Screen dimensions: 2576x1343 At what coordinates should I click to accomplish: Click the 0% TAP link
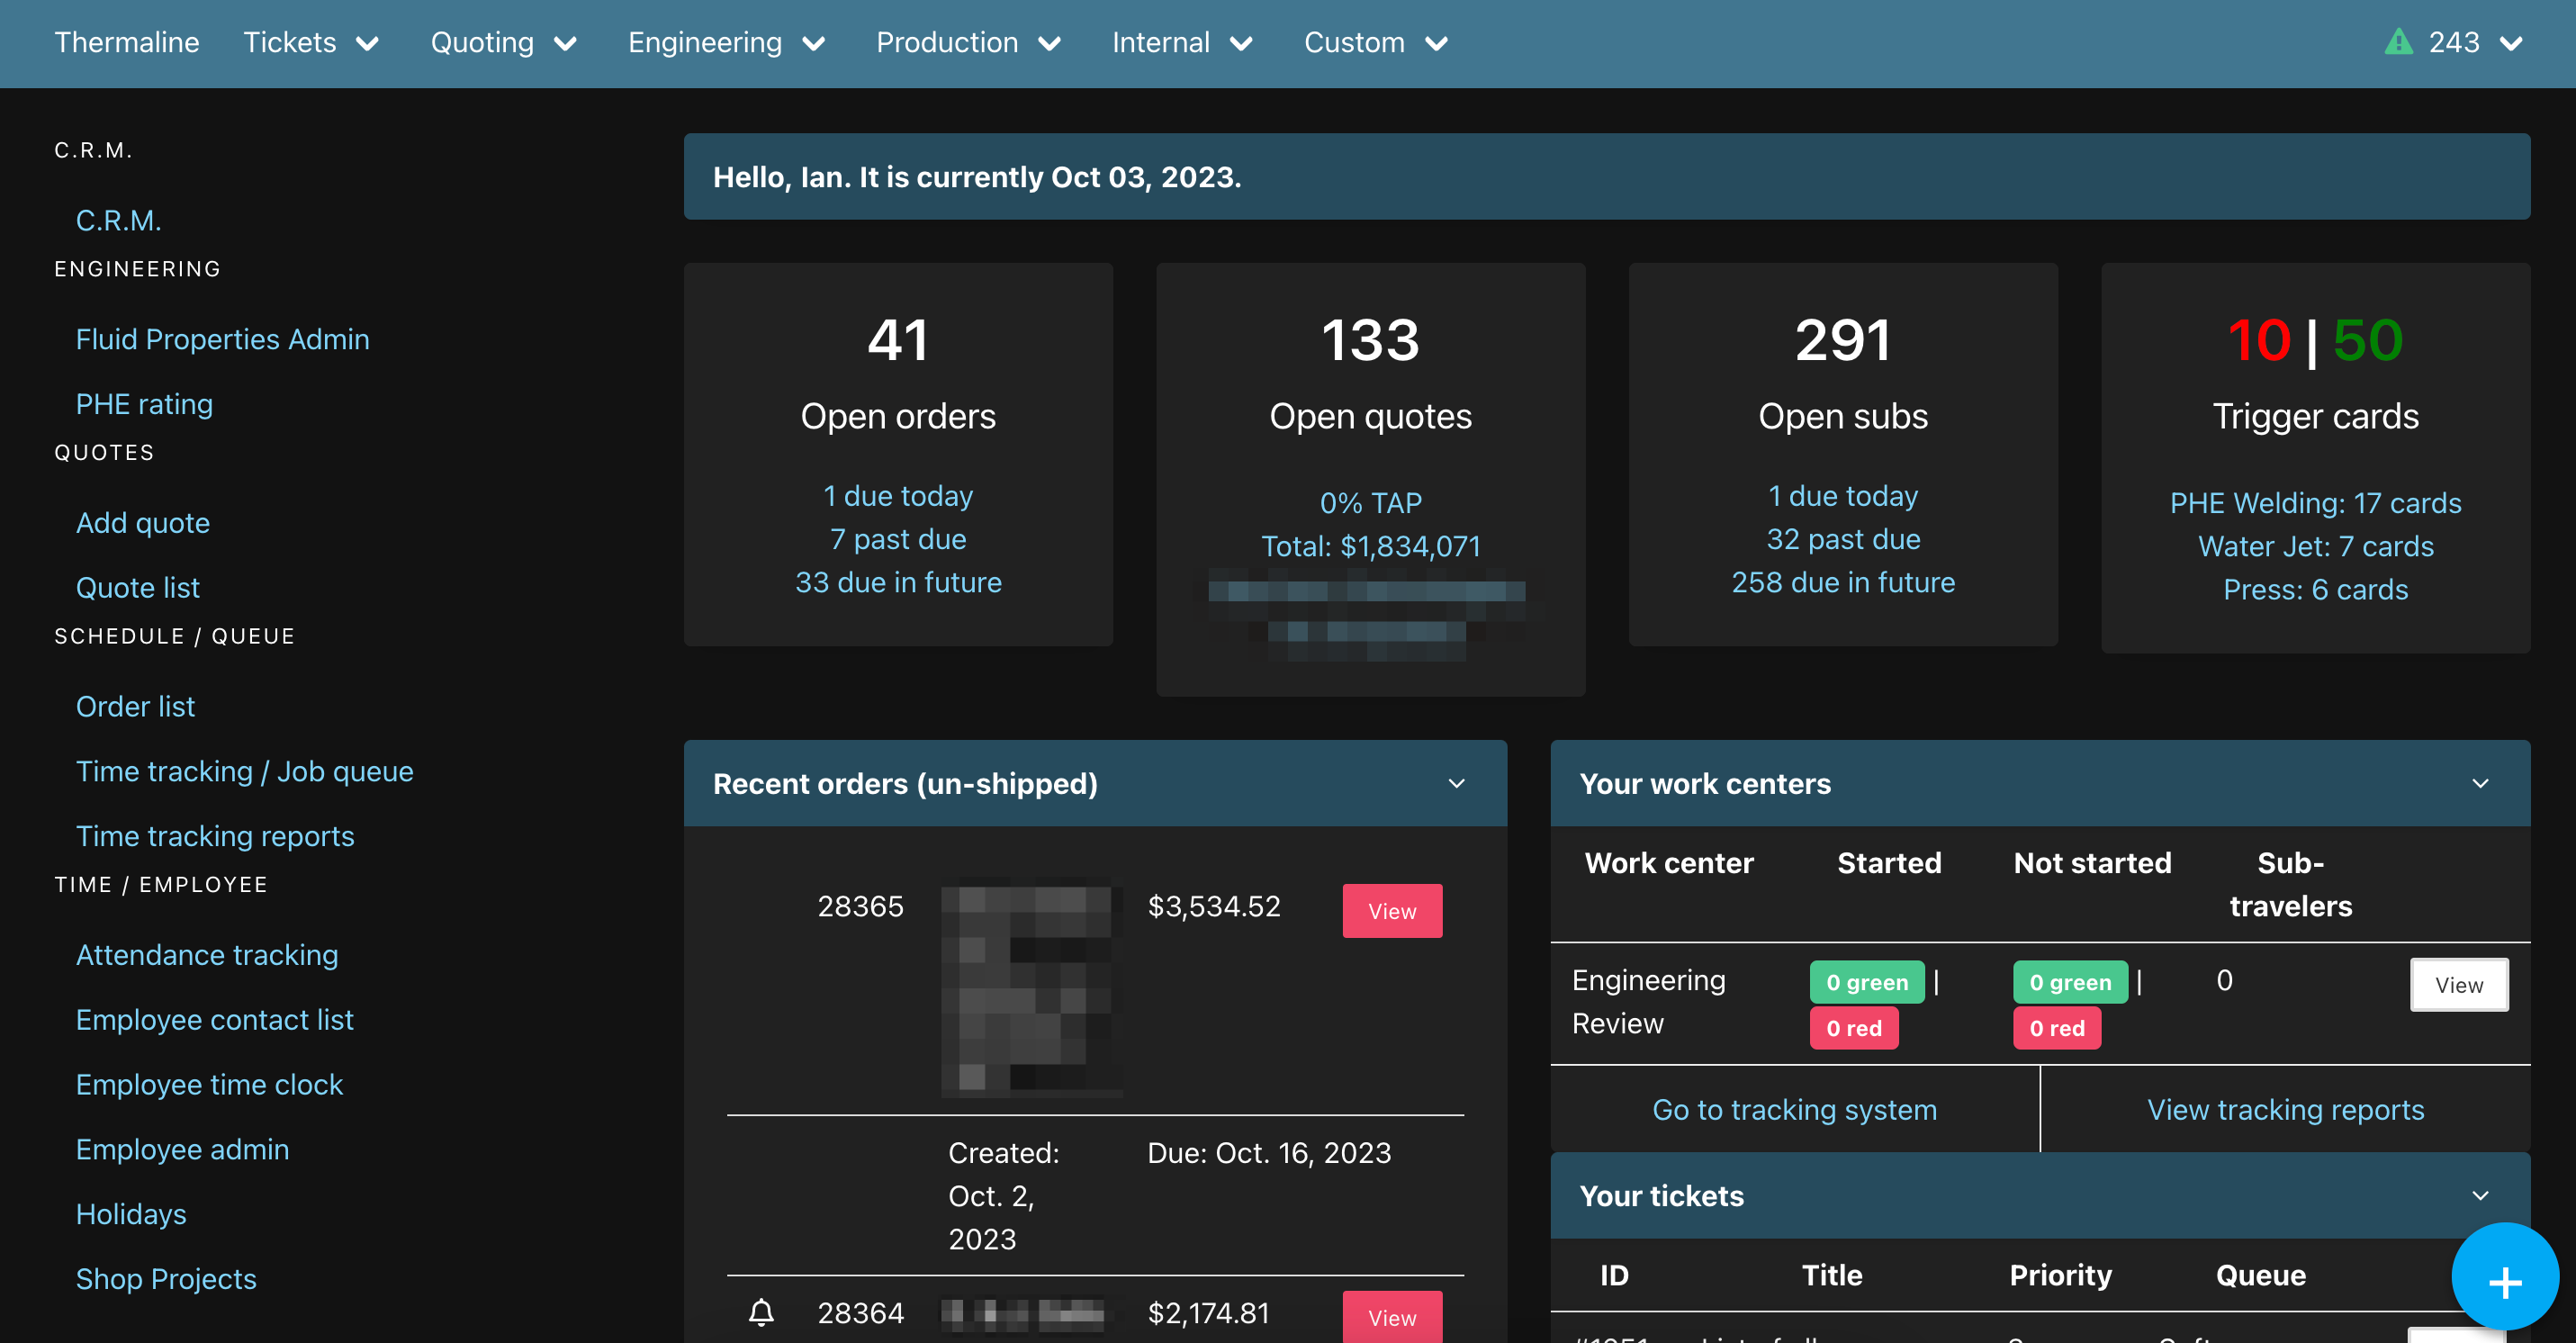pyautogui.click(x=1370, y=503)
